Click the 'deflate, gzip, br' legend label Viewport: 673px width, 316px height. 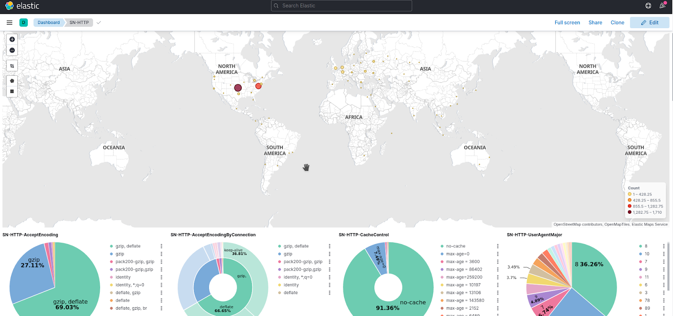(131, 308)
